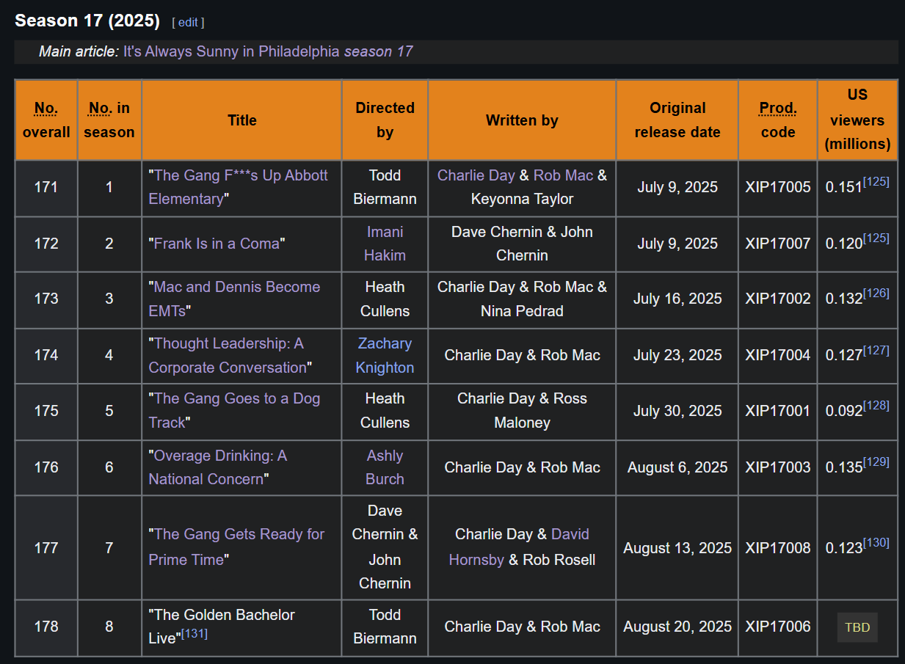
Task: Open citation [128] reference
Action: 876,405
